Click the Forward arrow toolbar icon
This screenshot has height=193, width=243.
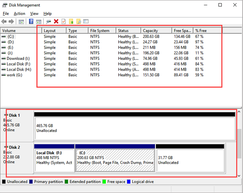[x=11, y=22]
